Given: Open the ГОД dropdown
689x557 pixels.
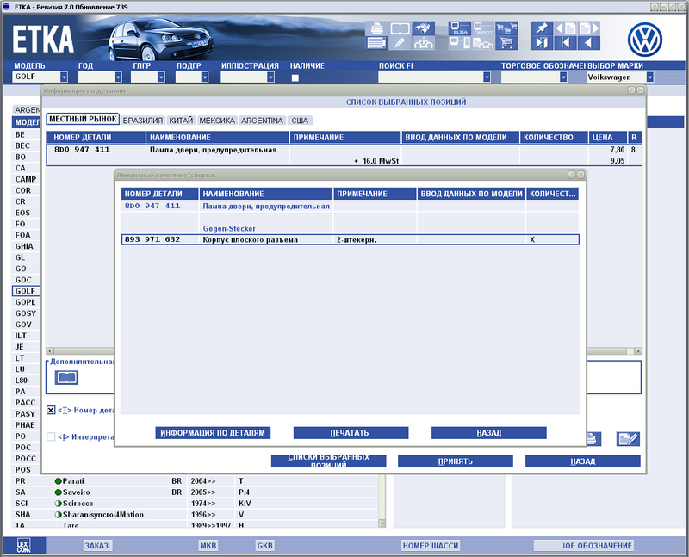Looking at the screenshot, I should coord(118,77).
